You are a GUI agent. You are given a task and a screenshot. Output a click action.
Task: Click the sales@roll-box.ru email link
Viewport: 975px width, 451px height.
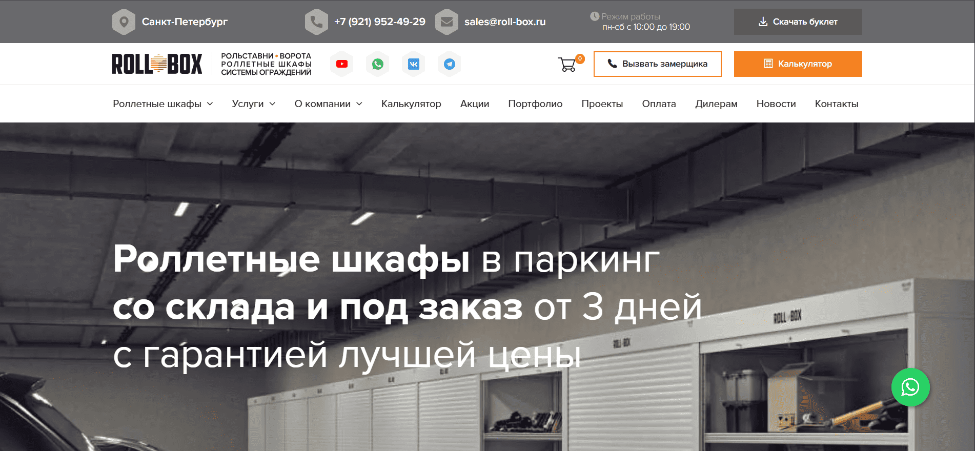pos(505,22)
